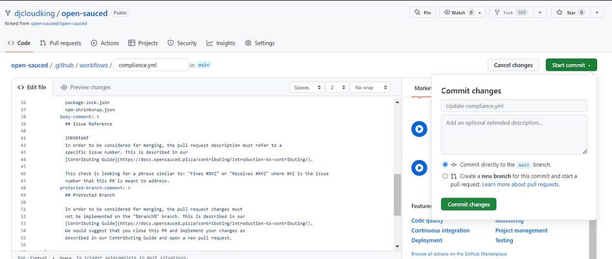Viewport: 612px width, 259px height.
Task: Click editor scrollbar down arrow
Action: point(398,246)
